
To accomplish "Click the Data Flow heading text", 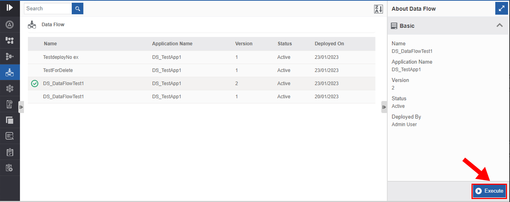I will pyautogui.click(x=53, y=25).
